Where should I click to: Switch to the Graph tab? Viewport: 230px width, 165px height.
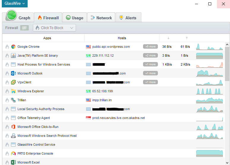(18, 18)
